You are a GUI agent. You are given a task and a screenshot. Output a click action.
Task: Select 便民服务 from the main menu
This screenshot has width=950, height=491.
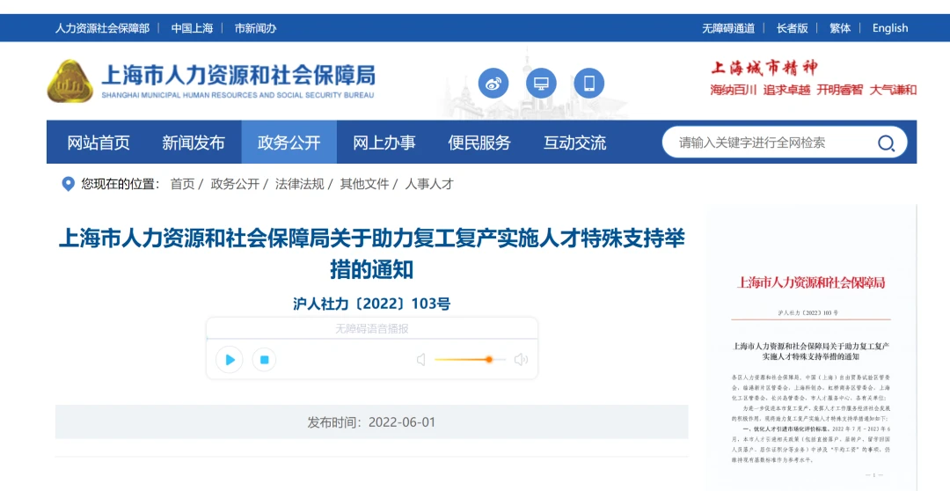(479, 143)
